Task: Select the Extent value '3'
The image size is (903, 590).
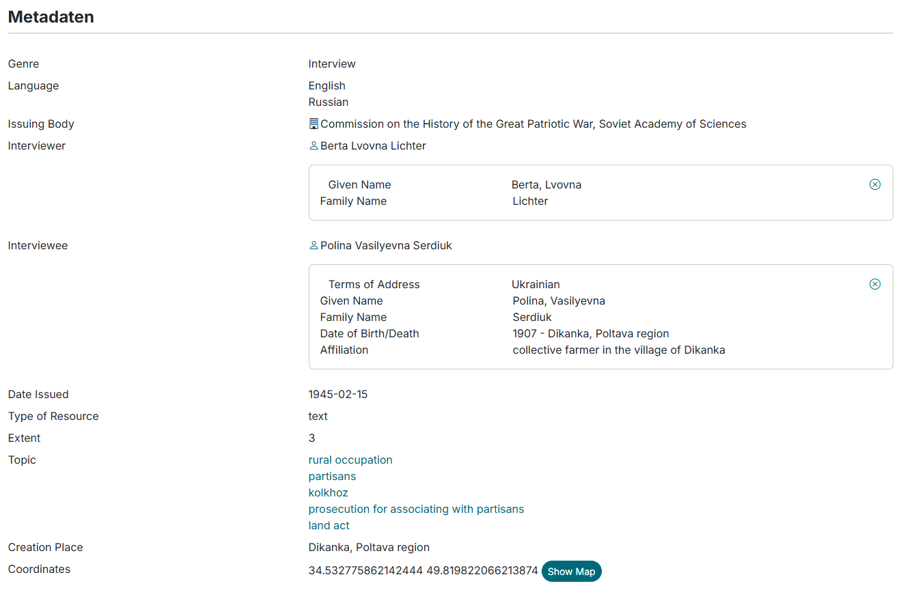Action: [312, 438]
